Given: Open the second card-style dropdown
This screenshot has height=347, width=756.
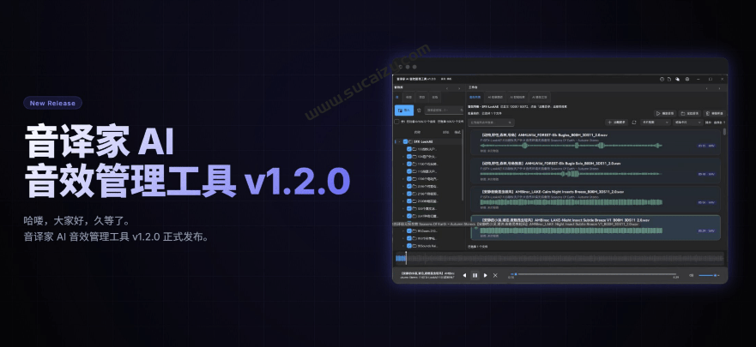Looking at the screenshot, I should (688, 123).
